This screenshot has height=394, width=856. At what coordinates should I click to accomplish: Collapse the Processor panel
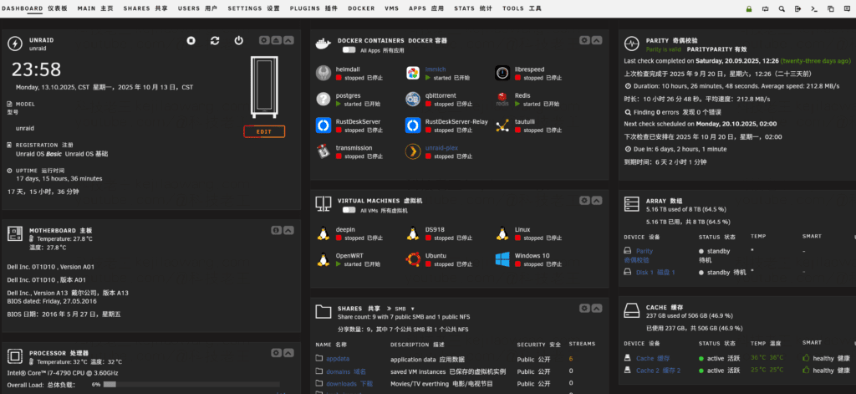[x=288, y=353]
